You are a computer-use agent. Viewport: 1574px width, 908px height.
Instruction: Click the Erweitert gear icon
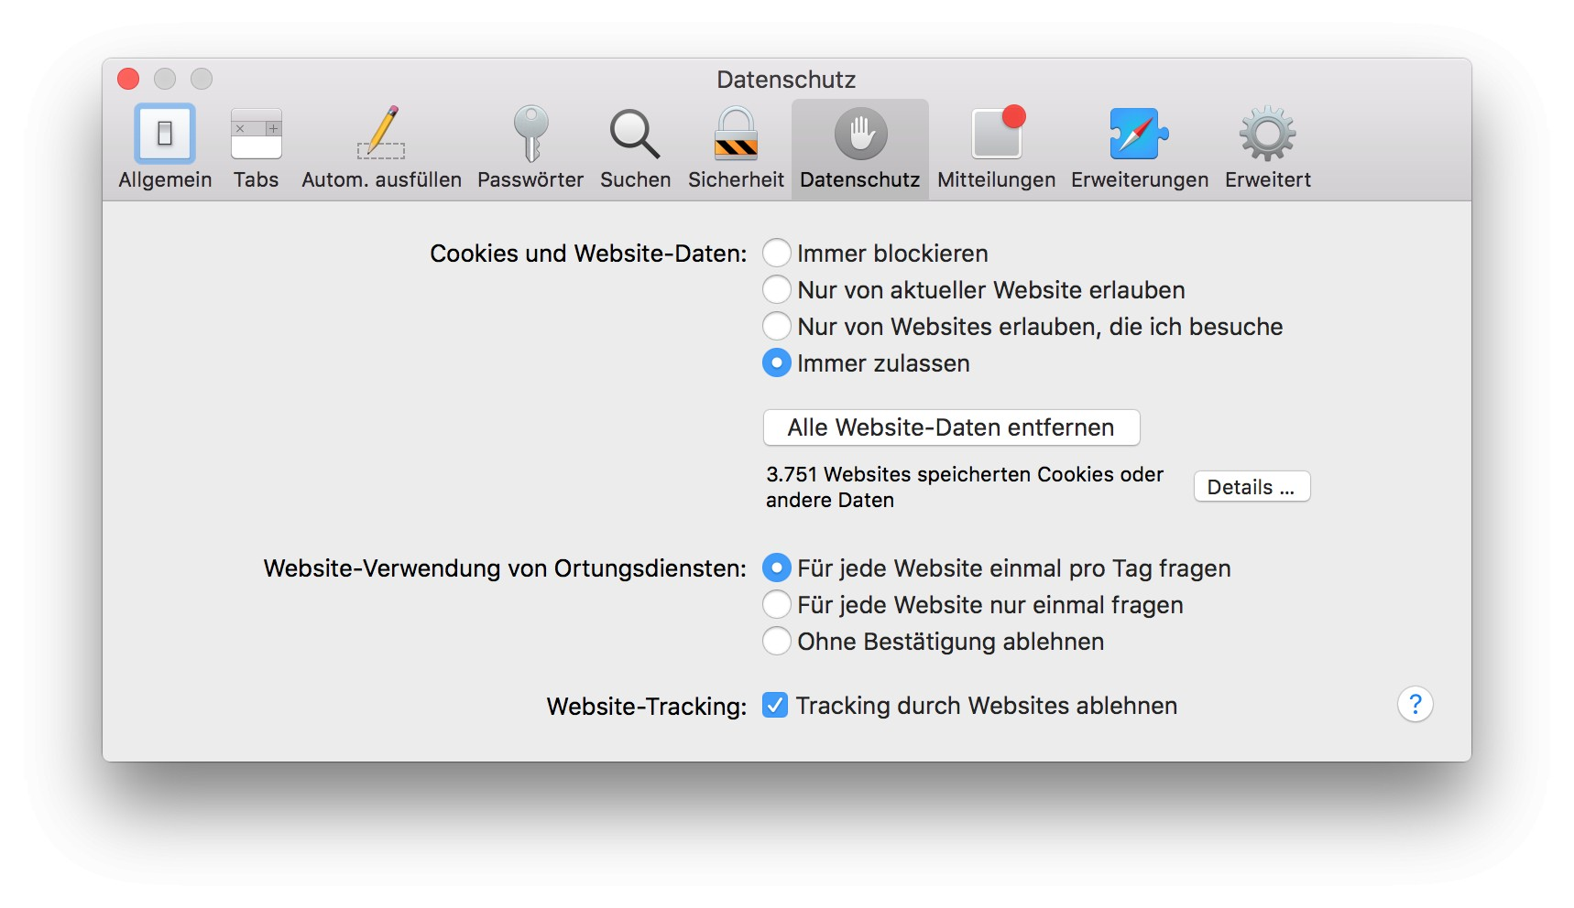(x=1267, y=135)
